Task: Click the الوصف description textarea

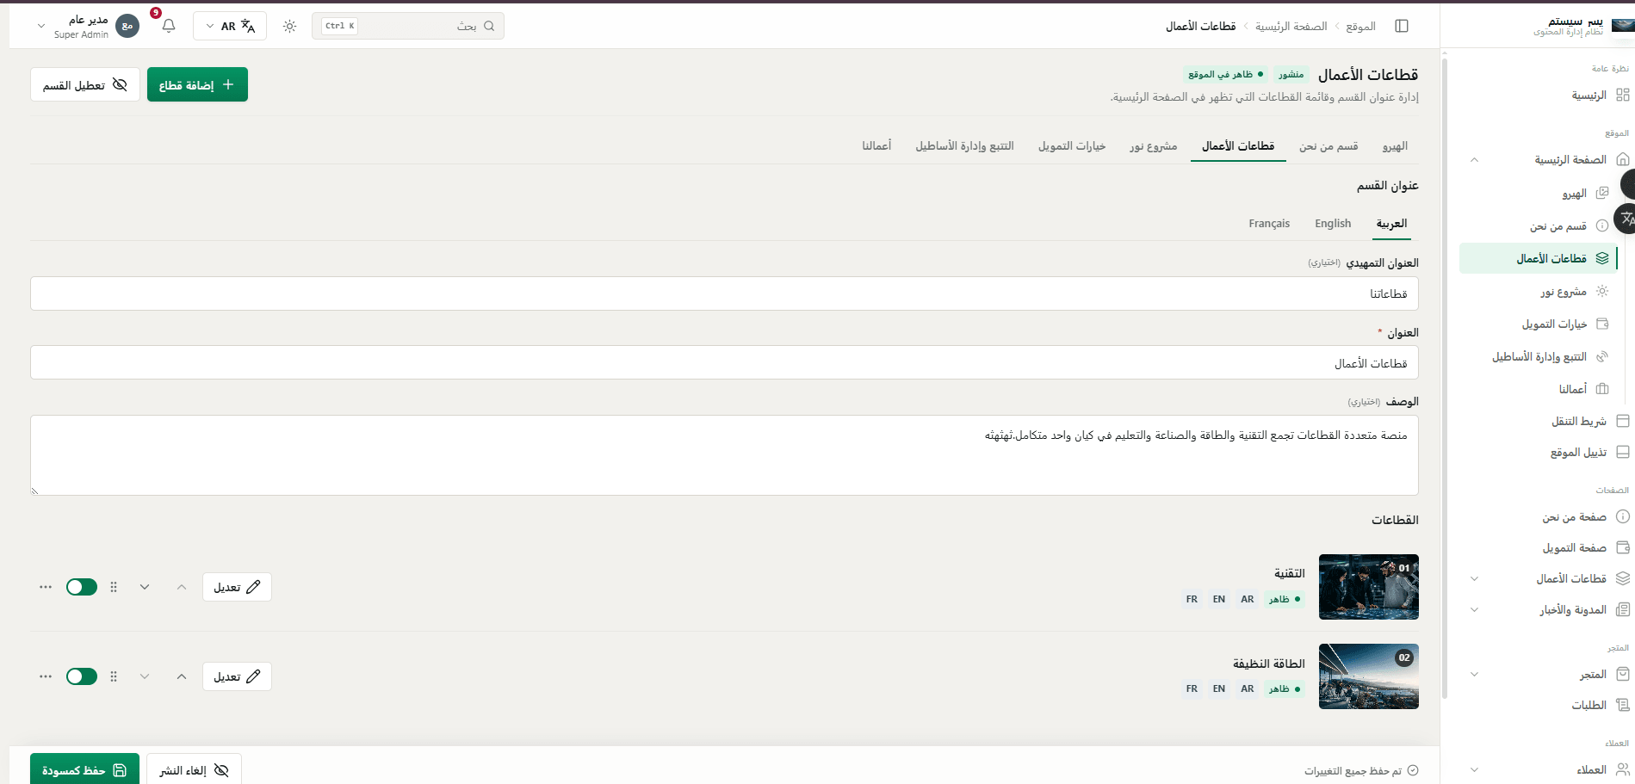Action: coord(724,455)
